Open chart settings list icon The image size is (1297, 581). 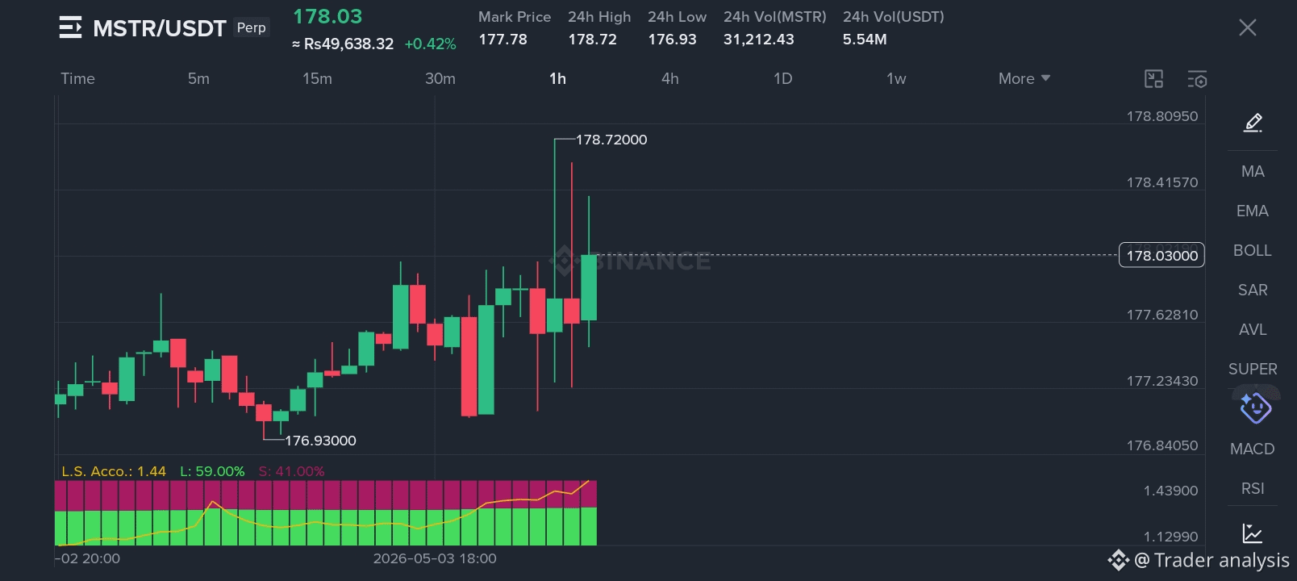click(x=1197, y=79)
